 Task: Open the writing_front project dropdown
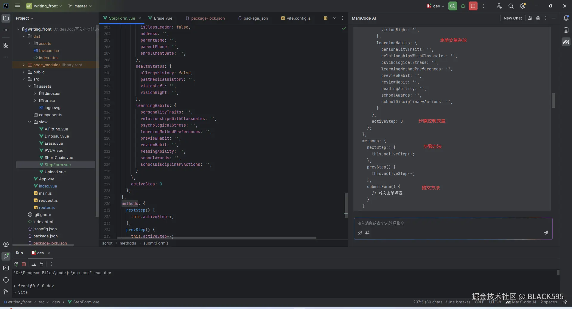coord(44,6)
